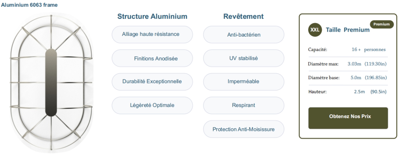The image size is (398, 164).
Task: Click the Taille Premium title
Action: coord(348,30)
